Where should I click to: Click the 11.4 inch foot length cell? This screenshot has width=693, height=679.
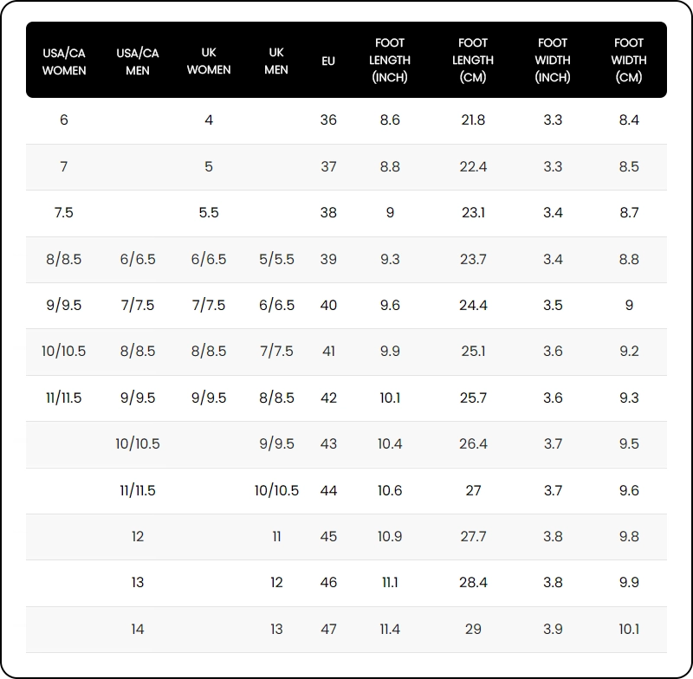tap(390, 630)
